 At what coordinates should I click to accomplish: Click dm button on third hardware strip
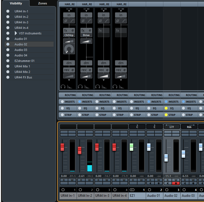pos(104,63)
